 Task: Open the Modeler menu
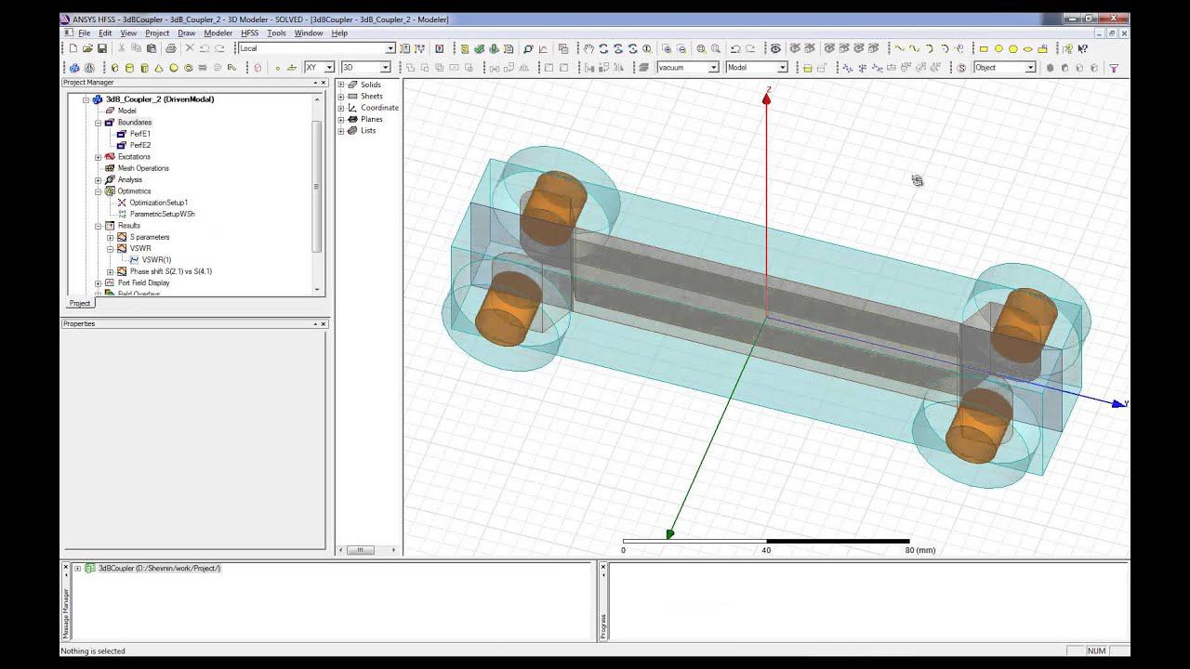point(218,33)
